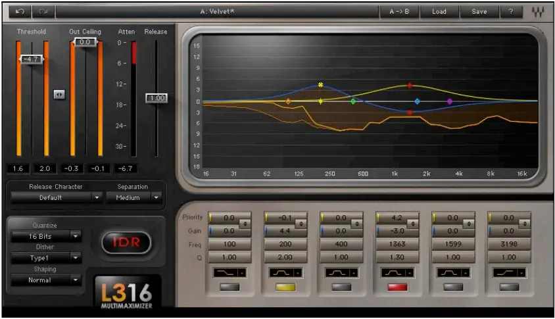Select the green diamond EQ node

click(353, 101)
